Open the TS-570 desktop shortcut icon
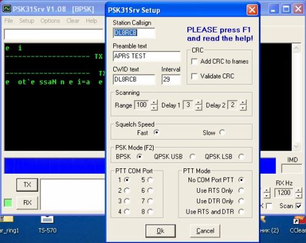This screenshot has width=306, height=243. point(47,220)
